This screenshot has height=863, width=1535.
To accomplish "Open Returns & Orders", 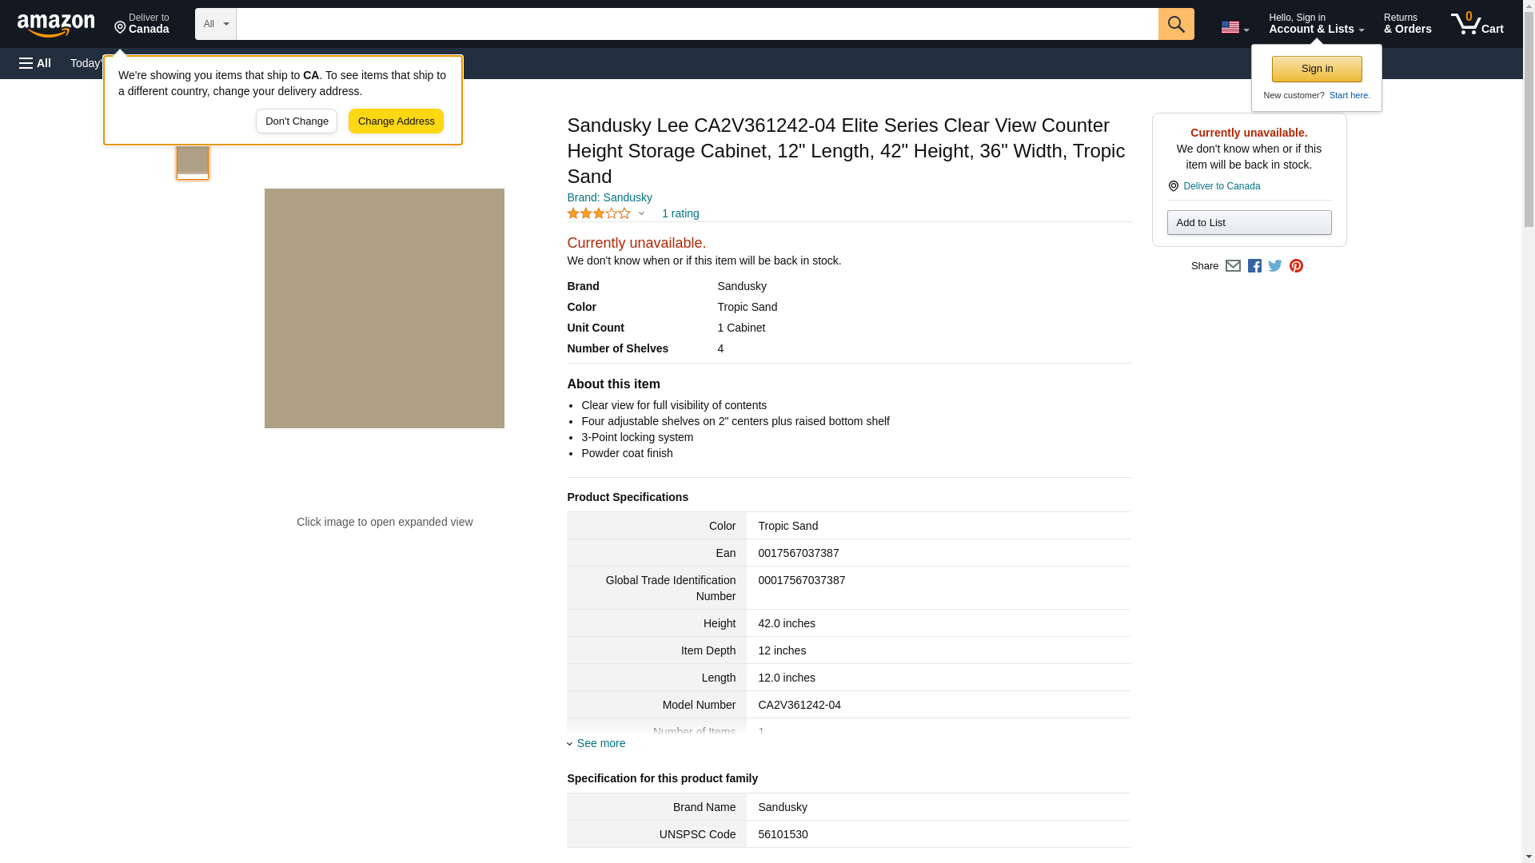I will click(1407, 24).
